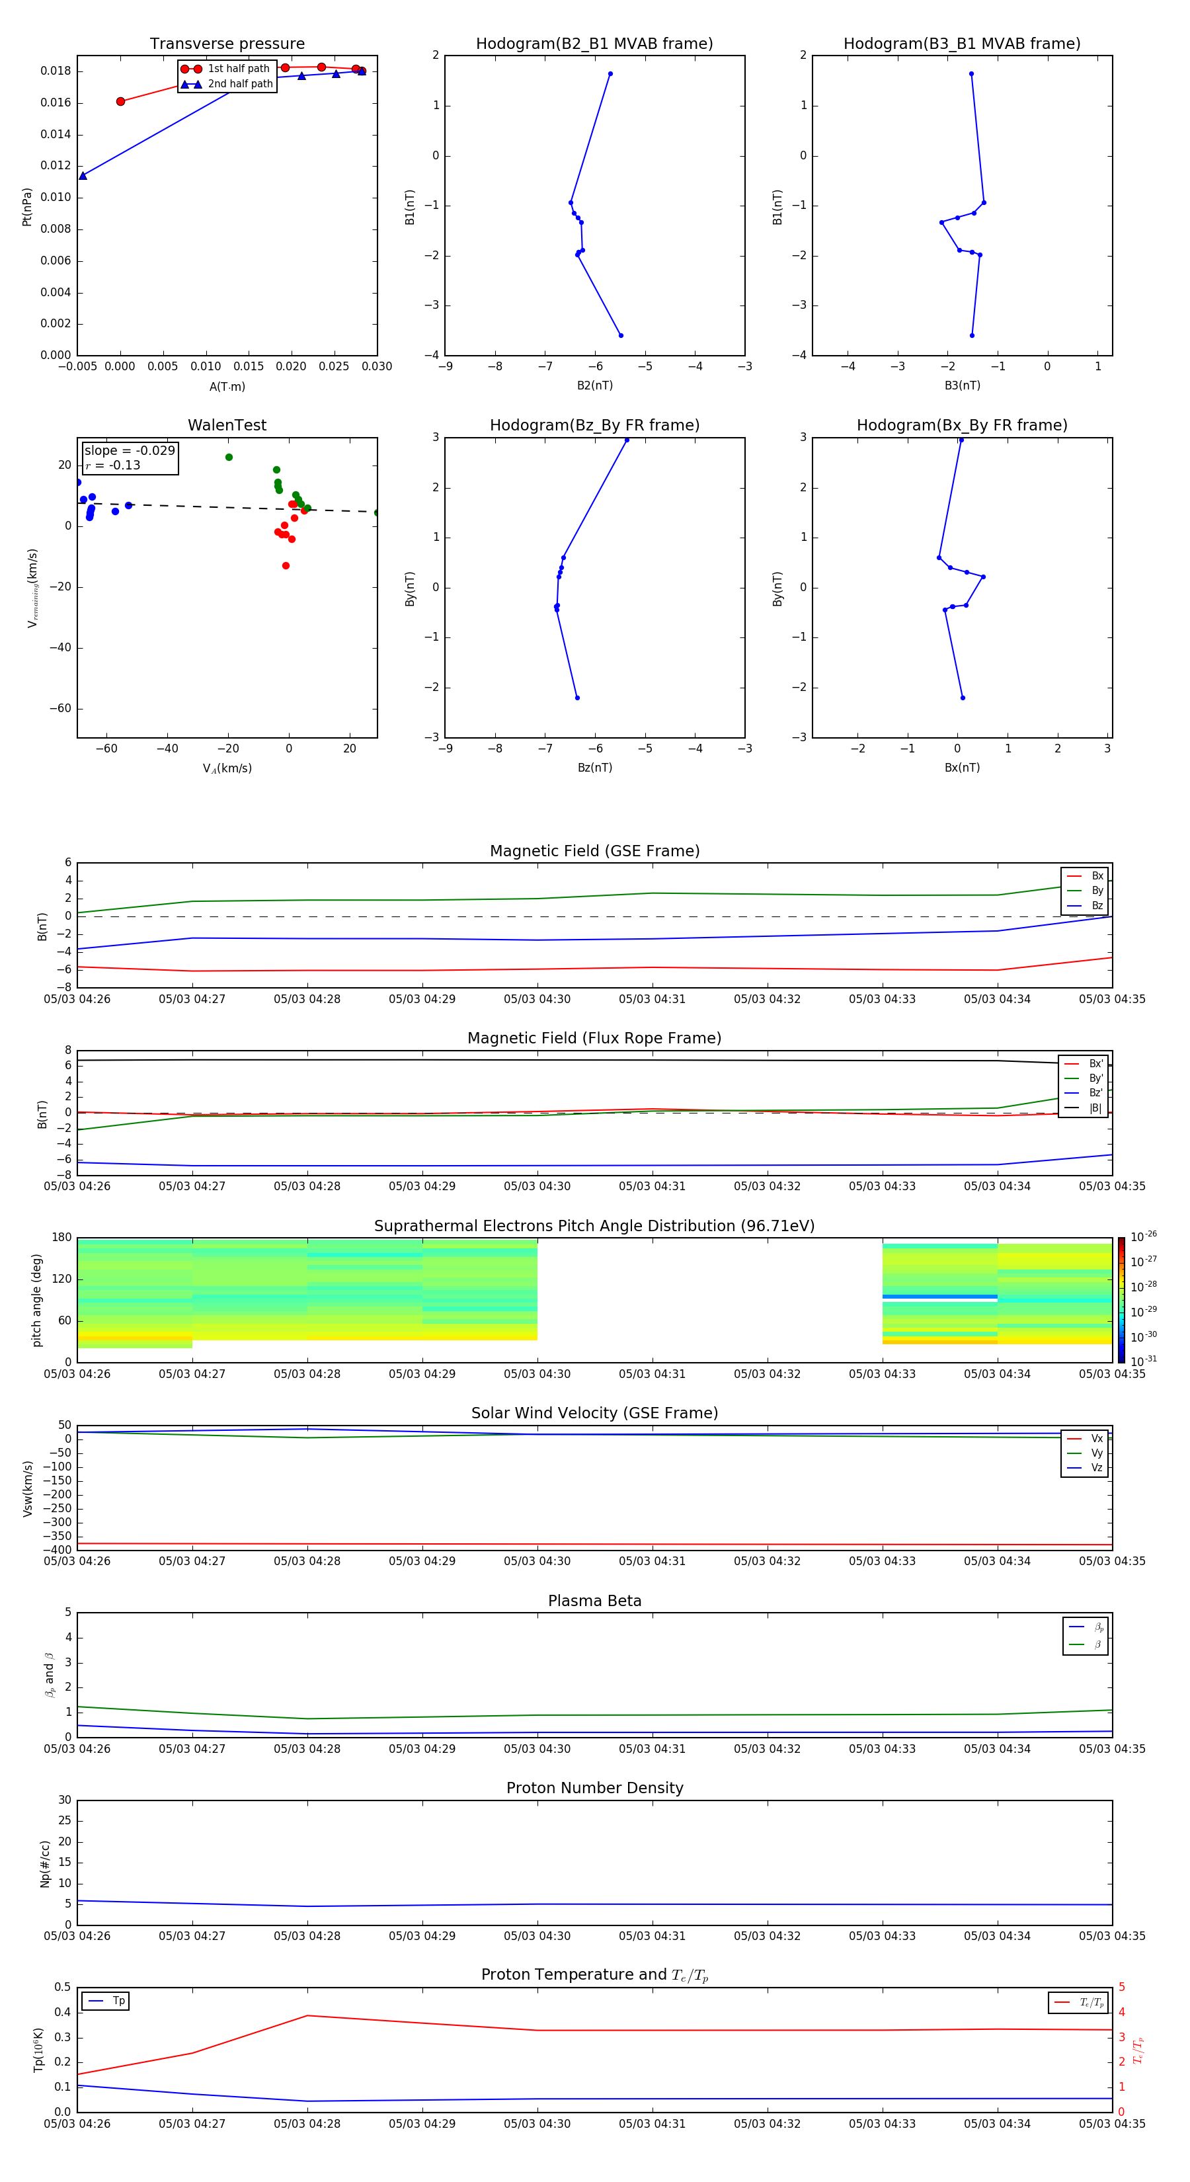Click the 'Transverse pressure' plot title

tap(227, 44)
